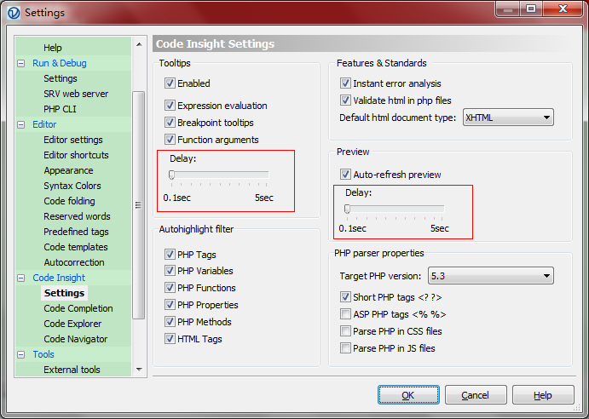This screenshot has height=419, width=589.
Task: Open Editor shortcuts page
Action: pos(76,155)
